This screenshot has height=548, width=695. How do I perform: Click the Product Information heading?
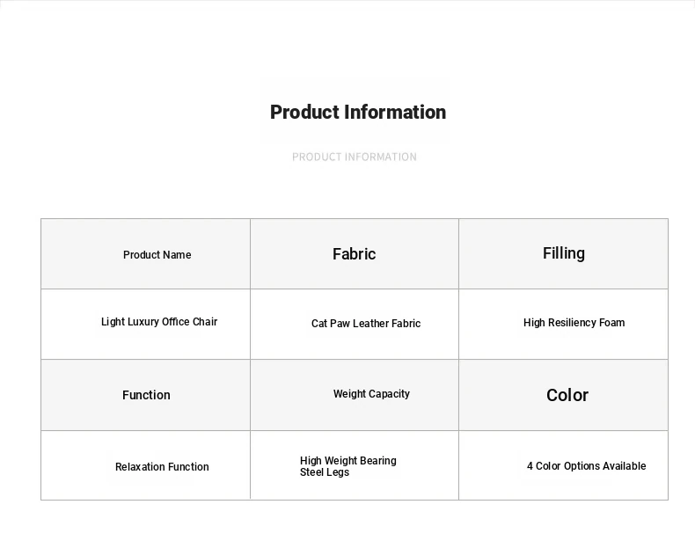coord(358,112)
